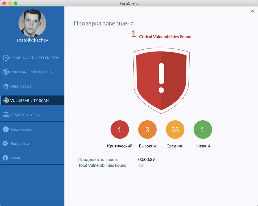Click the Низкий label
258x206 pixels.
203,146
